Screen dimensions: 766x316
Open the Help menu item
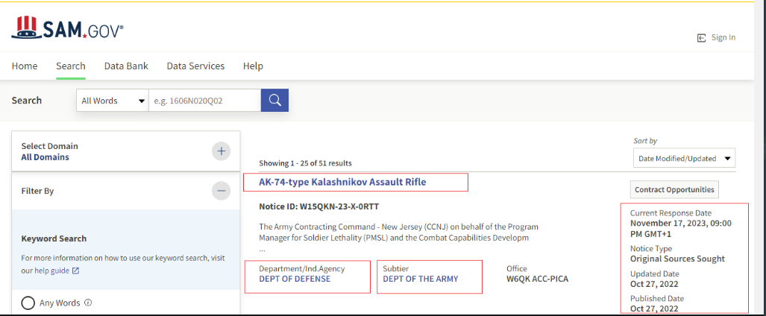pyautogui.click(x=253, y=66)
